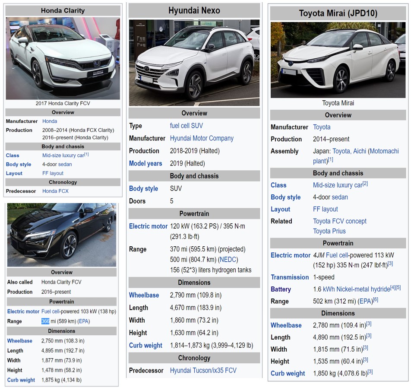Screen dimensions: 417x391
Task: Open the Honda FCX predecessor link
Action: pos(55,191)
